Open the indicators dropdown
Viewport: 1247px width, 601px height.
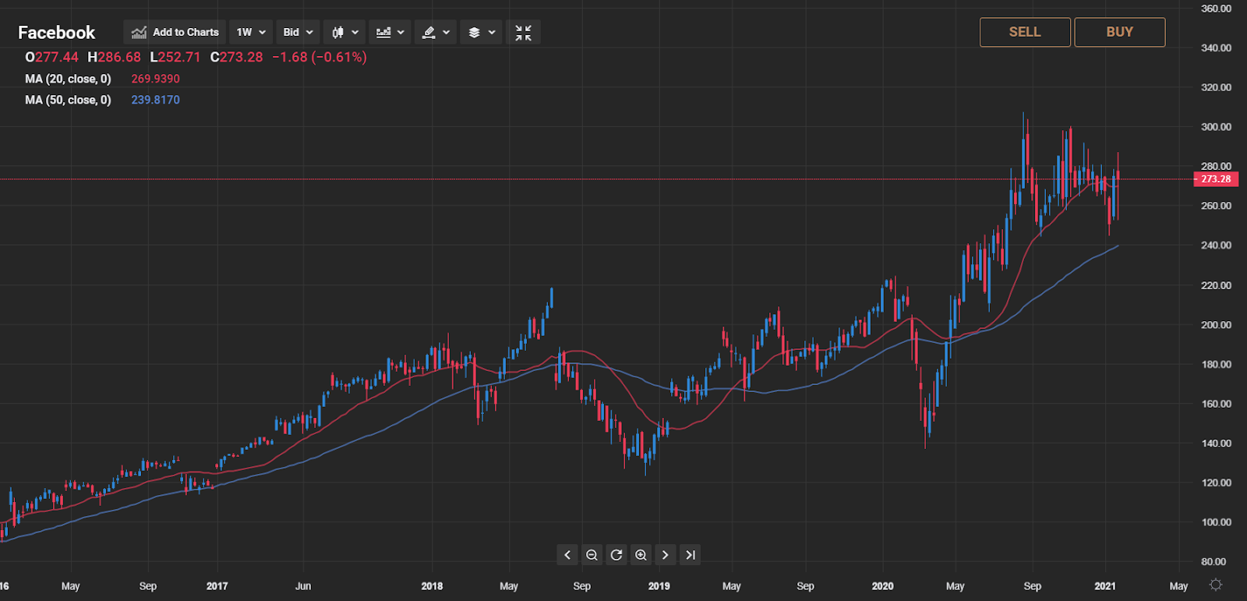(390, 32)
